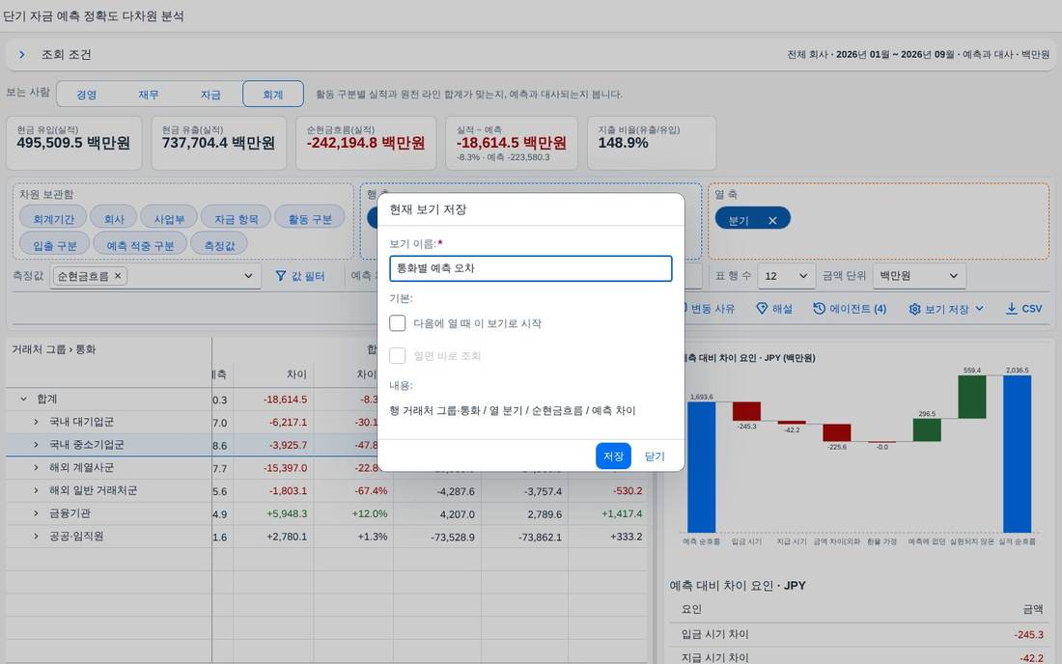Collapse the 합계 total row
1062x664 pixels.
pyautogui.click(x=24, y=399)
